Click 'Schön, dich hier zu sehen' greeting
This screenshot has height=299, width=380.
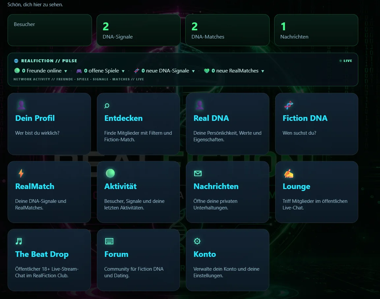pos(35,5)
